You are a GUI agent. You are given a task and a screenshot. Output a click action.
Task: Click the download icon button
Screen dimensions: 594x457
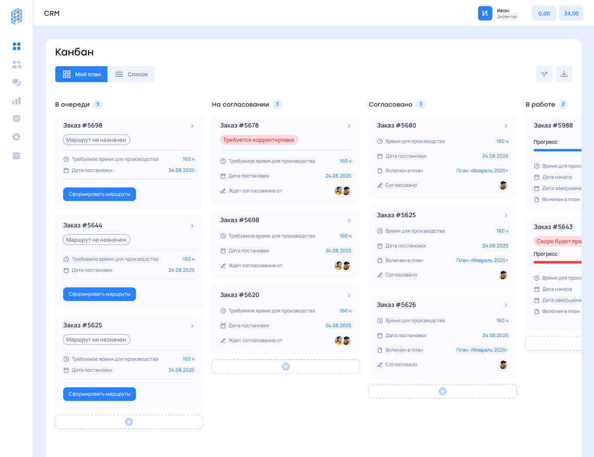click(564, 74)
